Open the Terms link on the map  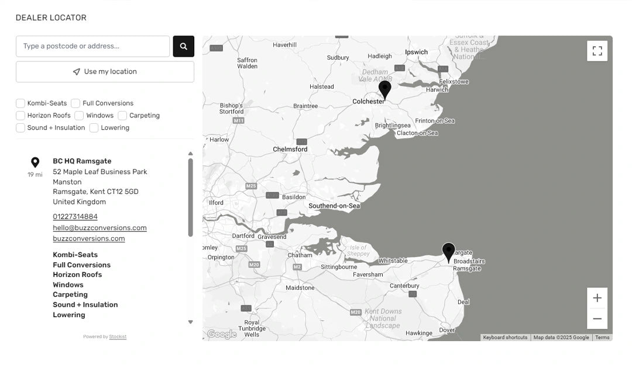pos(602,337)
